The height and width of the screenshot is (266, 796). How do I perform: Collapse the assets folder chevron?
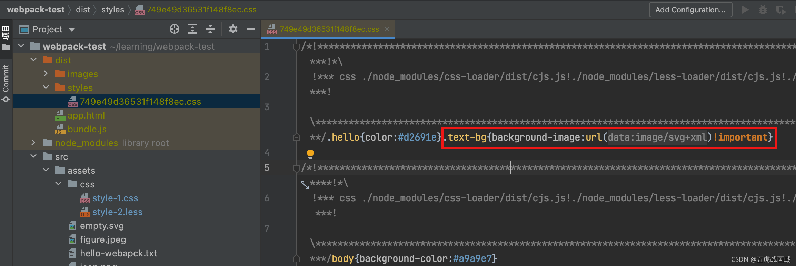[x=46, y=170]
